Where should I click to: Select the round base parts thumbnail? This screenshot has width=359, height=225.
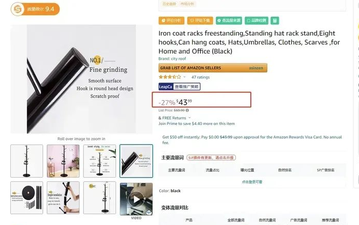click(27, 198)
